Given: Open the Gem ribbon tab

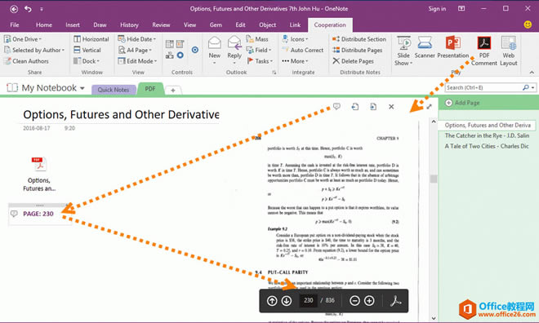Looking at the screenshot, I should click(216, 24).
